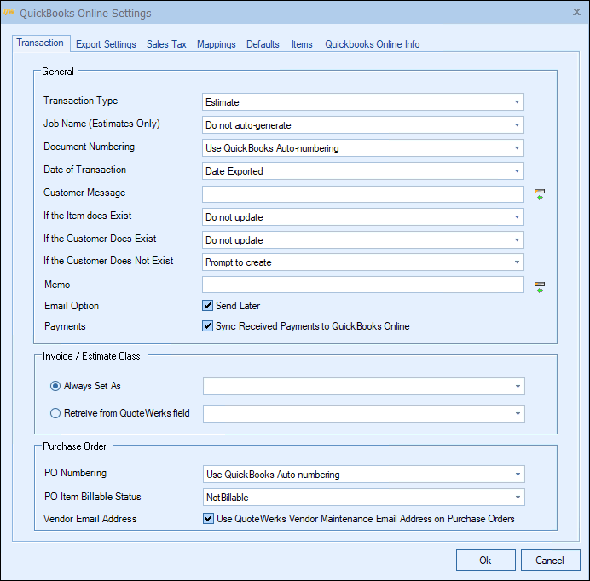Click the macro icon beside Memo field
This screenshot has height=581, width=590.
(x=539, y=287)
